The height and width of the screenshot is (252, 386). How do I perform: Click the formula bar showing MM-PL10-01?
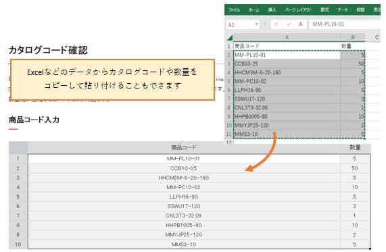345,24
